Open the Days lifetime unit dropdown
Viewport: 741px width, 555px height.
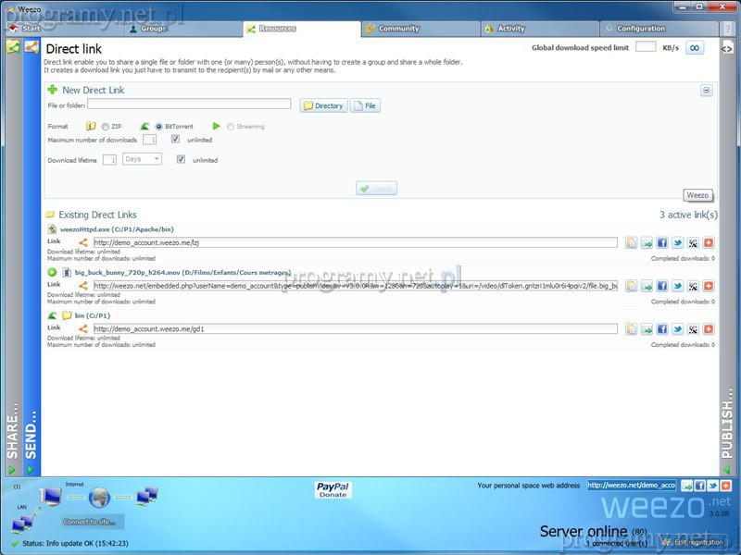[142, 159]
